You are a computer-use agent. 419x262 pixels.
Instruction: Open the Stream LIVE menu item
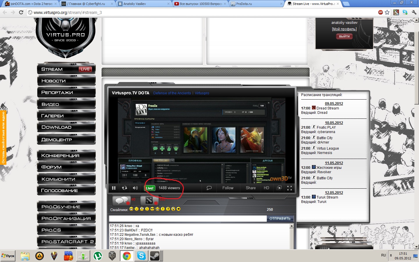click(66, 69)
